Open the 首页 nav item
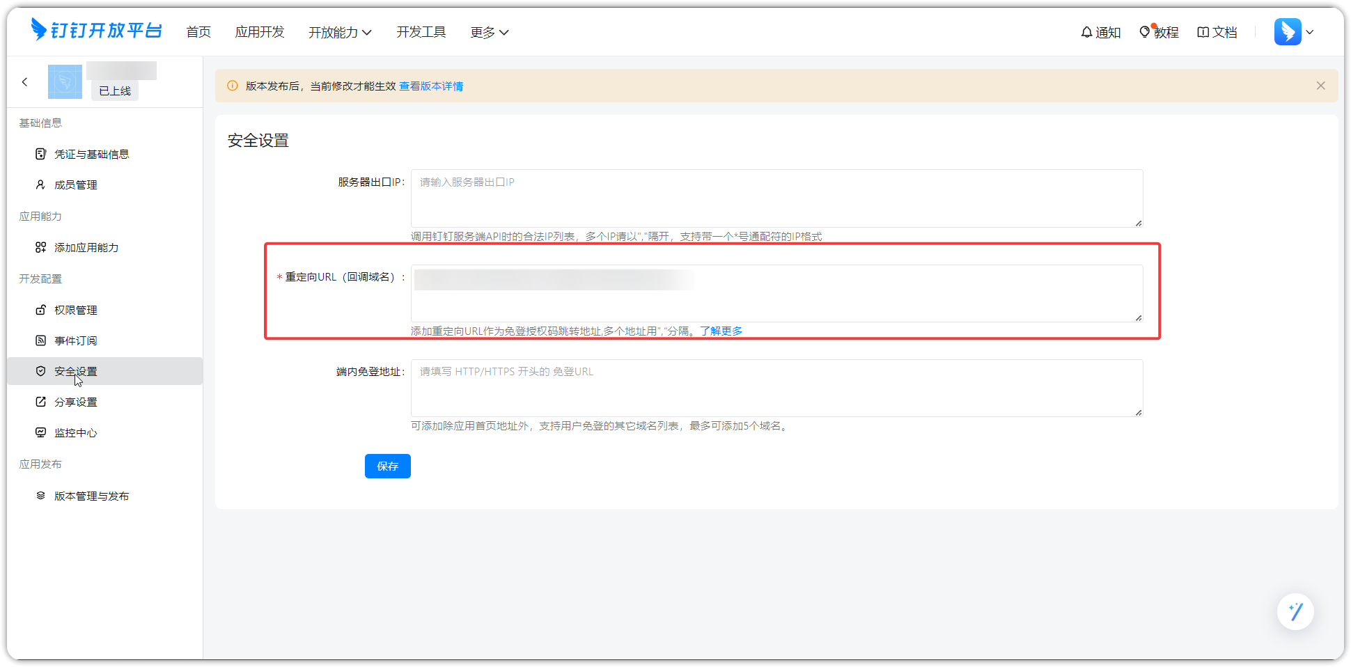The height and width of the screenshot is (667, 1351). [x=198, y=32]
